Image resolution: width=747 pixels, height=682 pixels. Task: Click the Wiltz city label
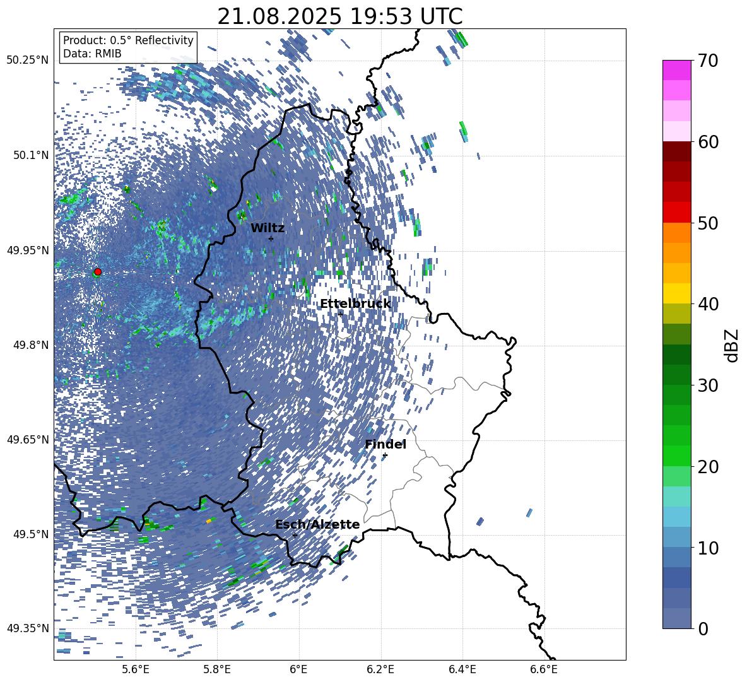[268, 228]
